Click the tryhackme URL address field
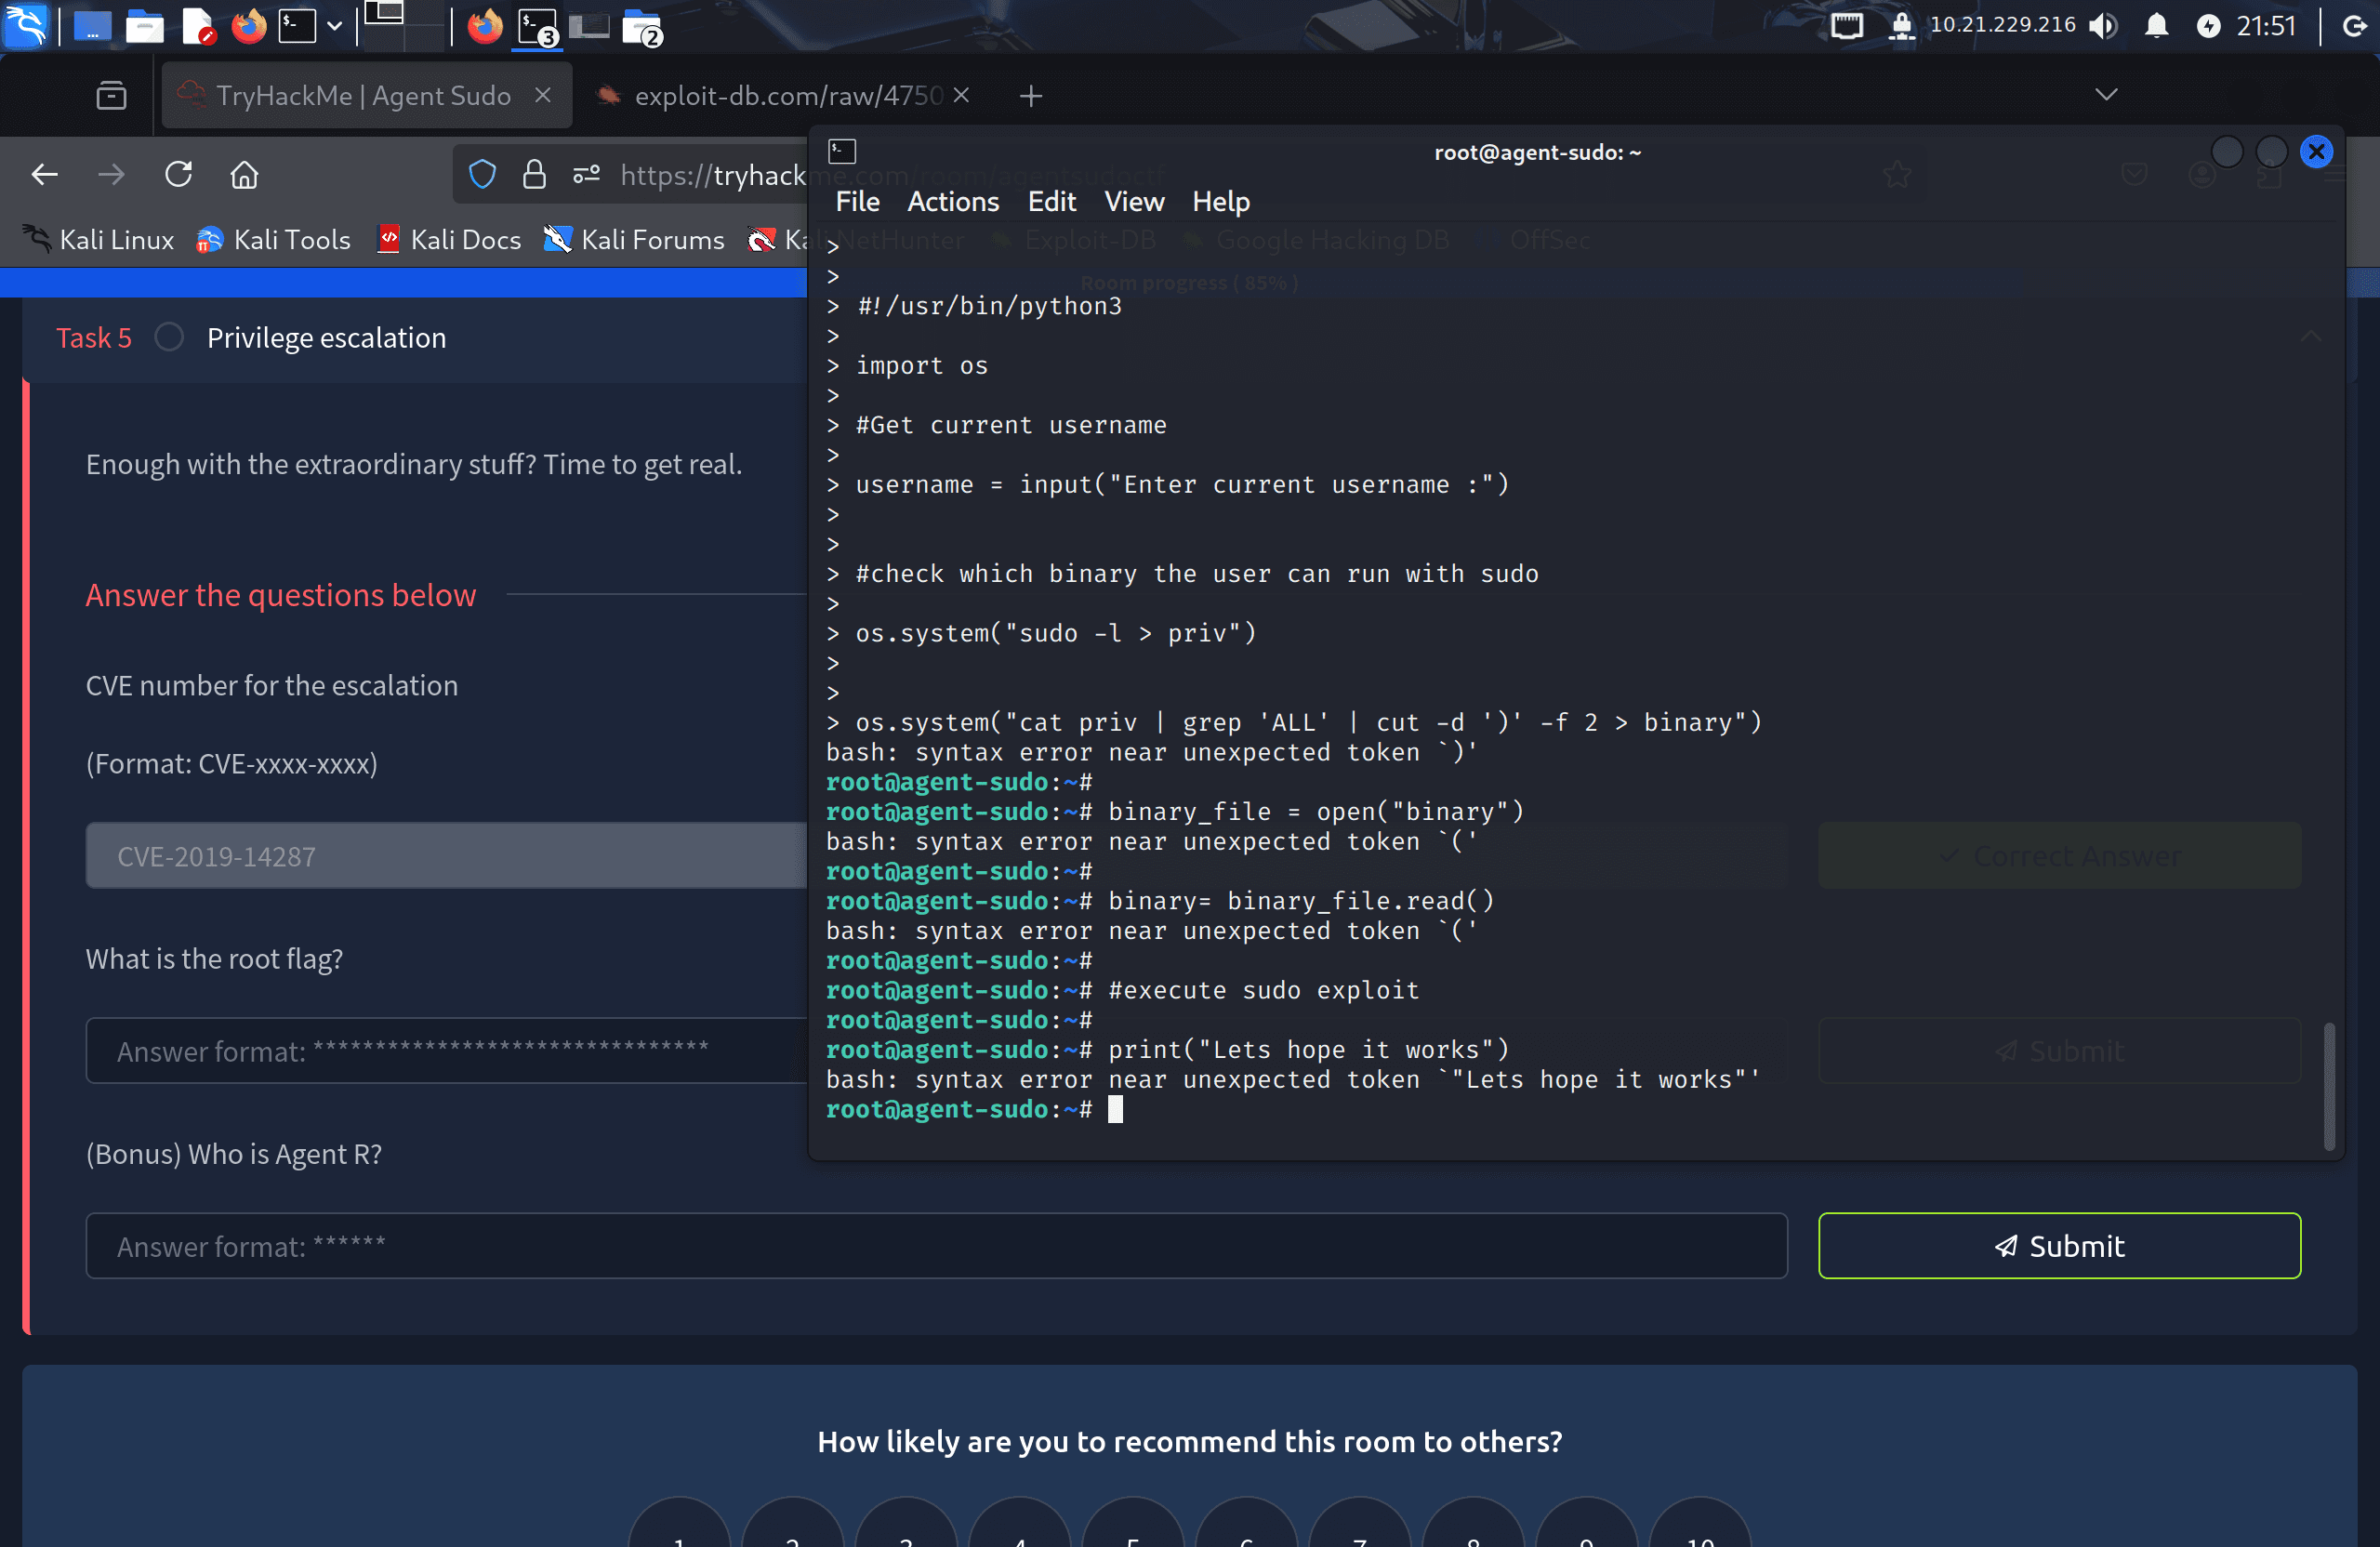Viewport: 2380px width, 1547px height. (x=712, y=175)
